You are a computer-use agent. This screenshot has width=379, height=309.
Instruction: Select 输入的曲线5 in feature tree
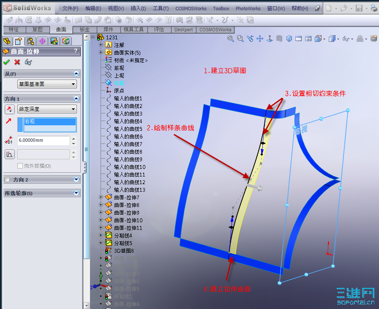128,129
